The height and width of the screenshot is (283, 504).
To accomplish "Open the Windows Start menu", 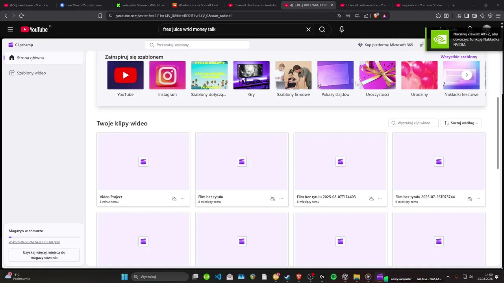I will point(124,277).
